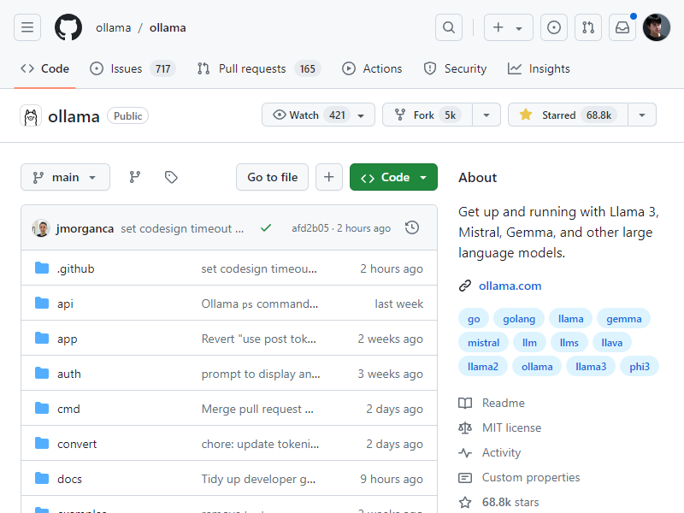The height and width of the screenshot is (513, 684).
Task: Expand the star lists dropdown arrow
Action: pyautogui.click(x=642, y=115)
